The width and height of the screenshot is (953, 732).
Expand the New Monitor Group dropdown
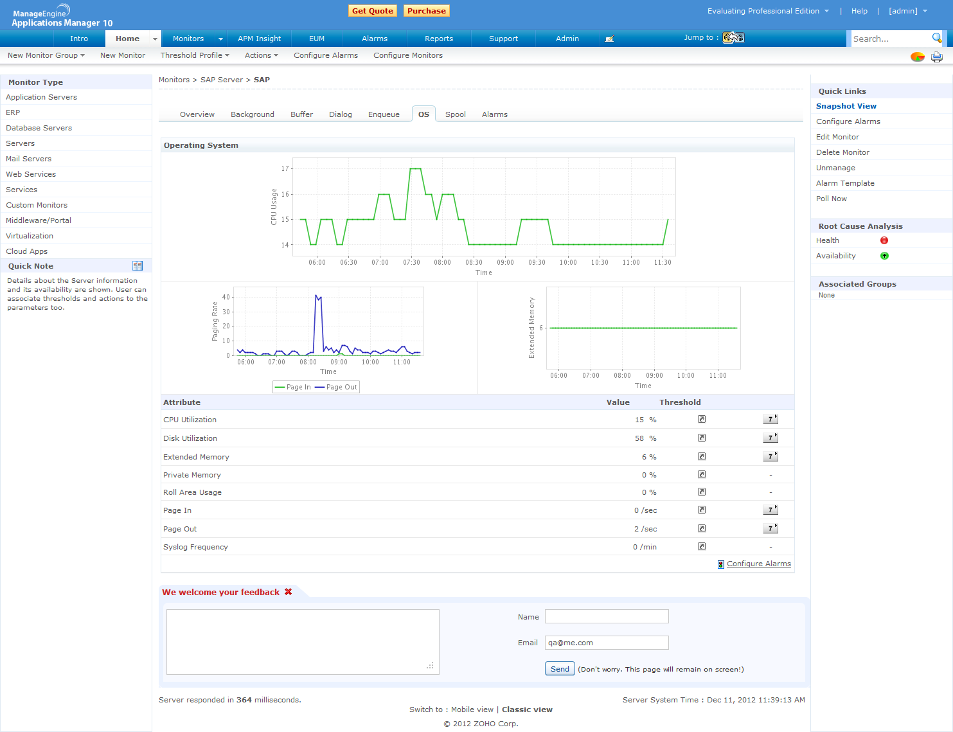(46, 55)
